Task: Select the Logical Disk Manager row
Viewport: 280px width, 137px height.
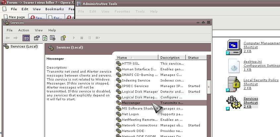Action: (x=161, y=92)
